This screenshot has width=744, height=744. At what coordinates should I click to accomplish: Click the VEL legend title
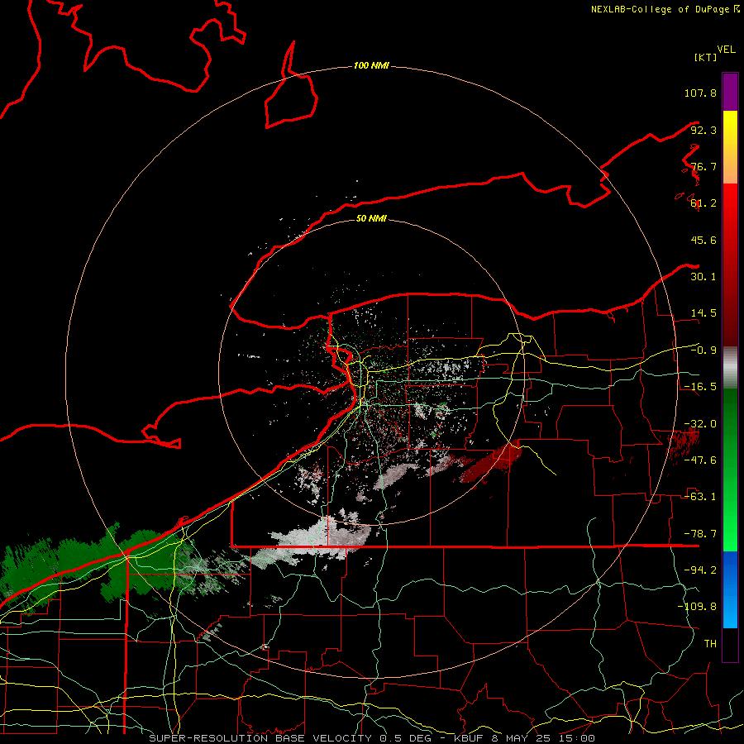[726, 50]
